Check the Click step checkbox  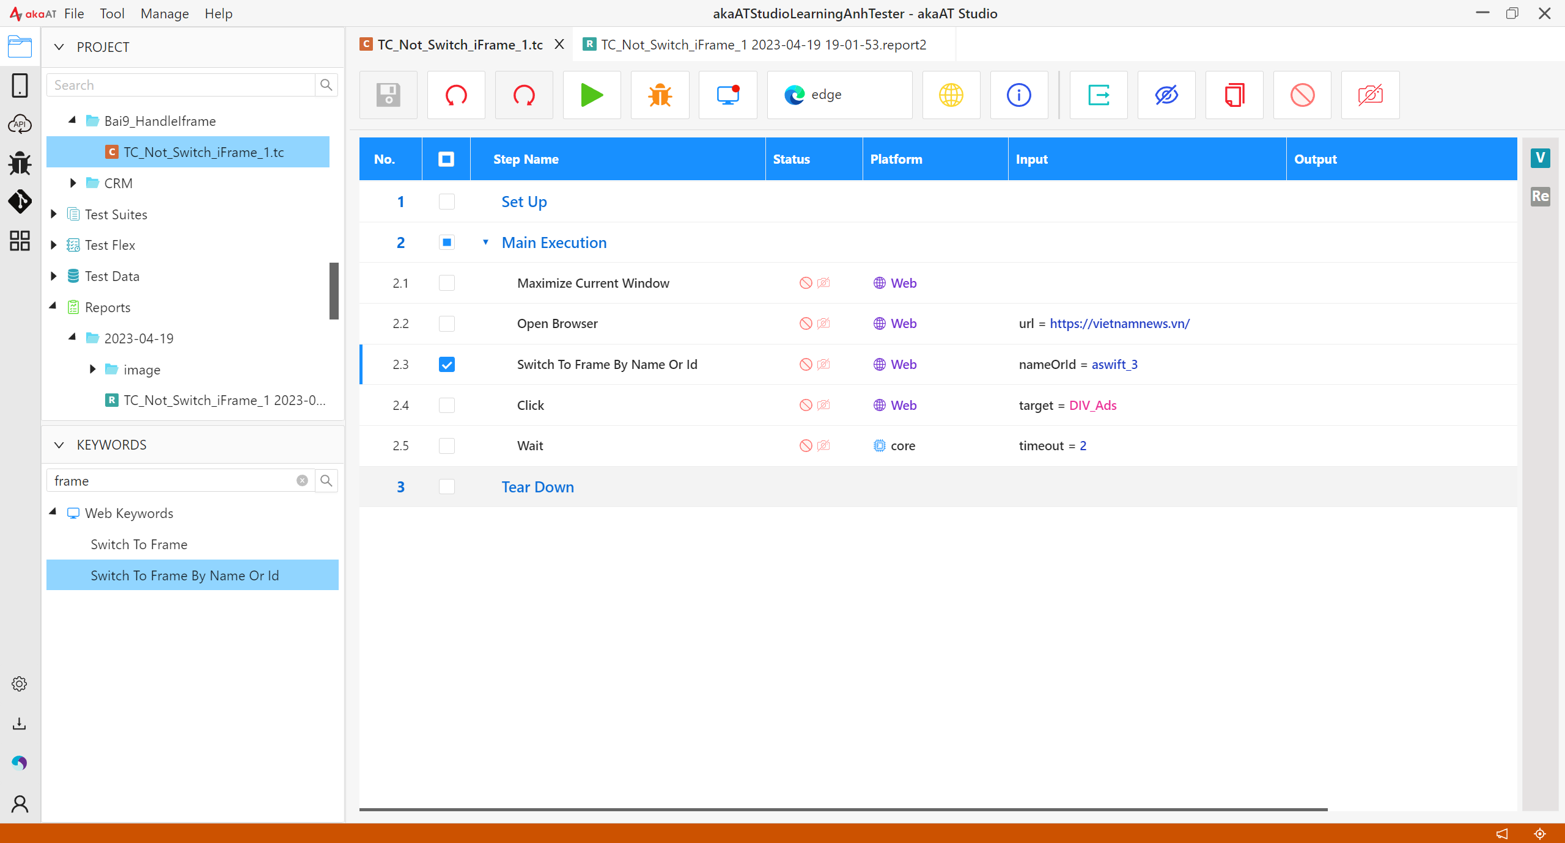(x=447, y=405)
